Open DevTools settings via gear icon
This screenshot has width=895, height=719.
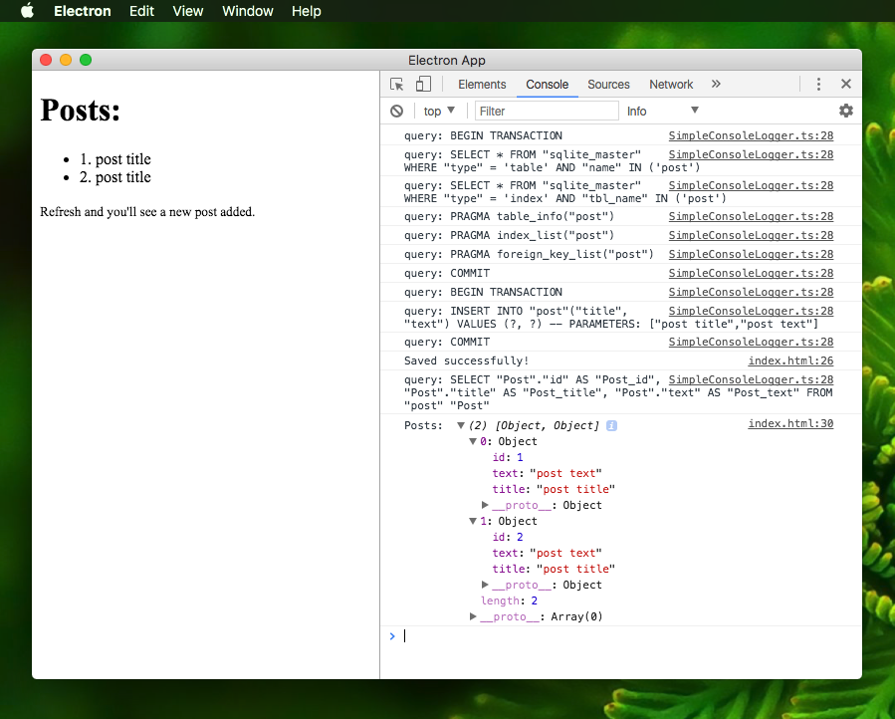coord(845,111)
